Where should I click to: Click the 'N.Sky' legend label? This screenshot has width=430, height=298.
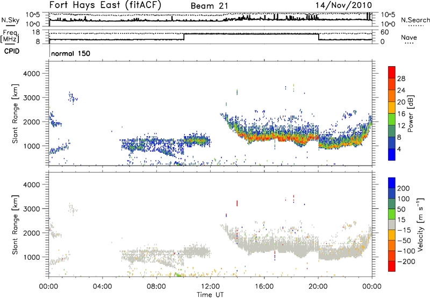pos(10,20)
